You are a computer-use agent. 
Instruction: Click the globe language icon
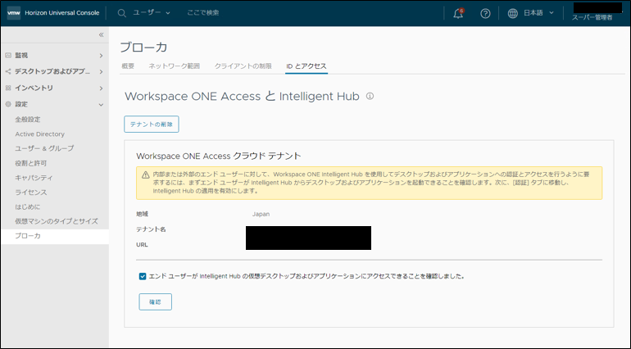pyautogui.click(x=512, y=13)
